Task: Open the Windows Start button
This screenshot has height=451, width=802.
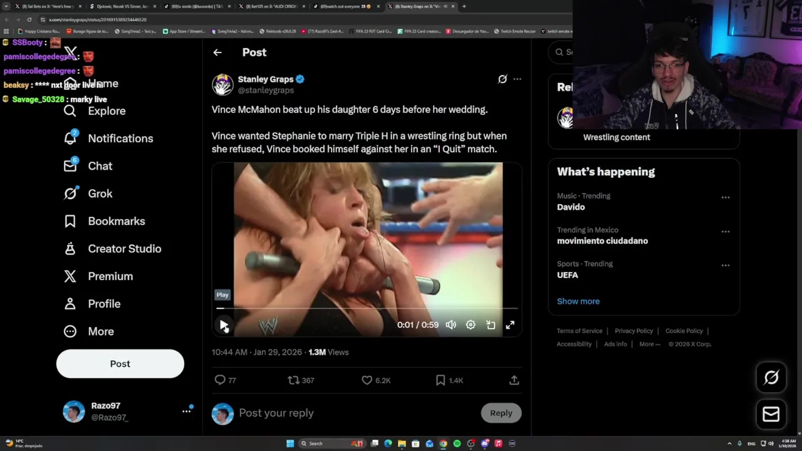Action: pyautogui.click(x=290, y=443)
